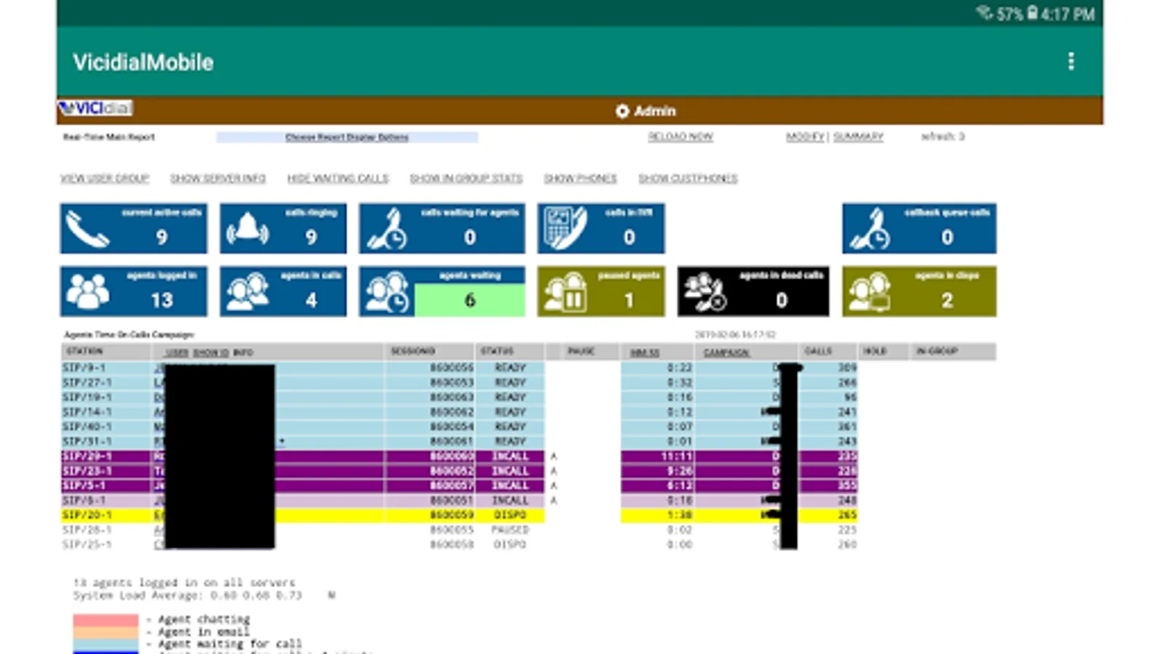This screenshot has width=1159, height=654.
Task: Click the calls ringing bell icon
Action: tap(247, 230)
